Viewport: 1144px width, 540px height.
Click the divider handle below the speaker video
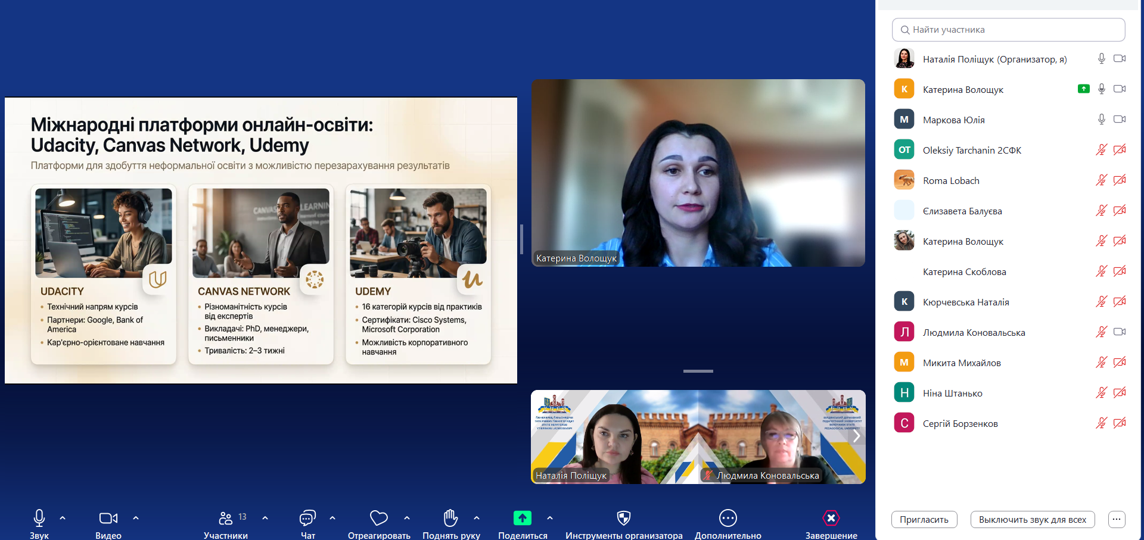[x=698, y=371]
